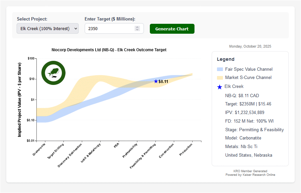Screen dimensions: 301x193
Task: Click the KRO Member Generated text
Action: pyautogui.click(x=250, y=171)
